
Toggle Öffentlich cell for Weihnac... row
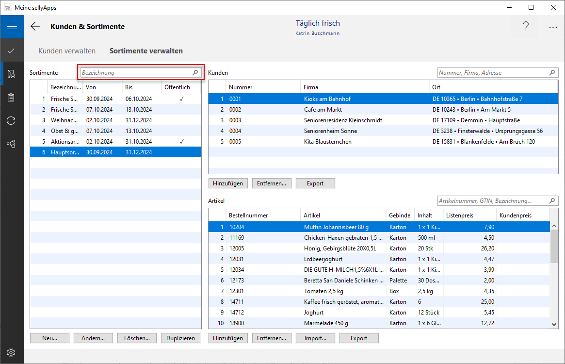coord(181,120)
